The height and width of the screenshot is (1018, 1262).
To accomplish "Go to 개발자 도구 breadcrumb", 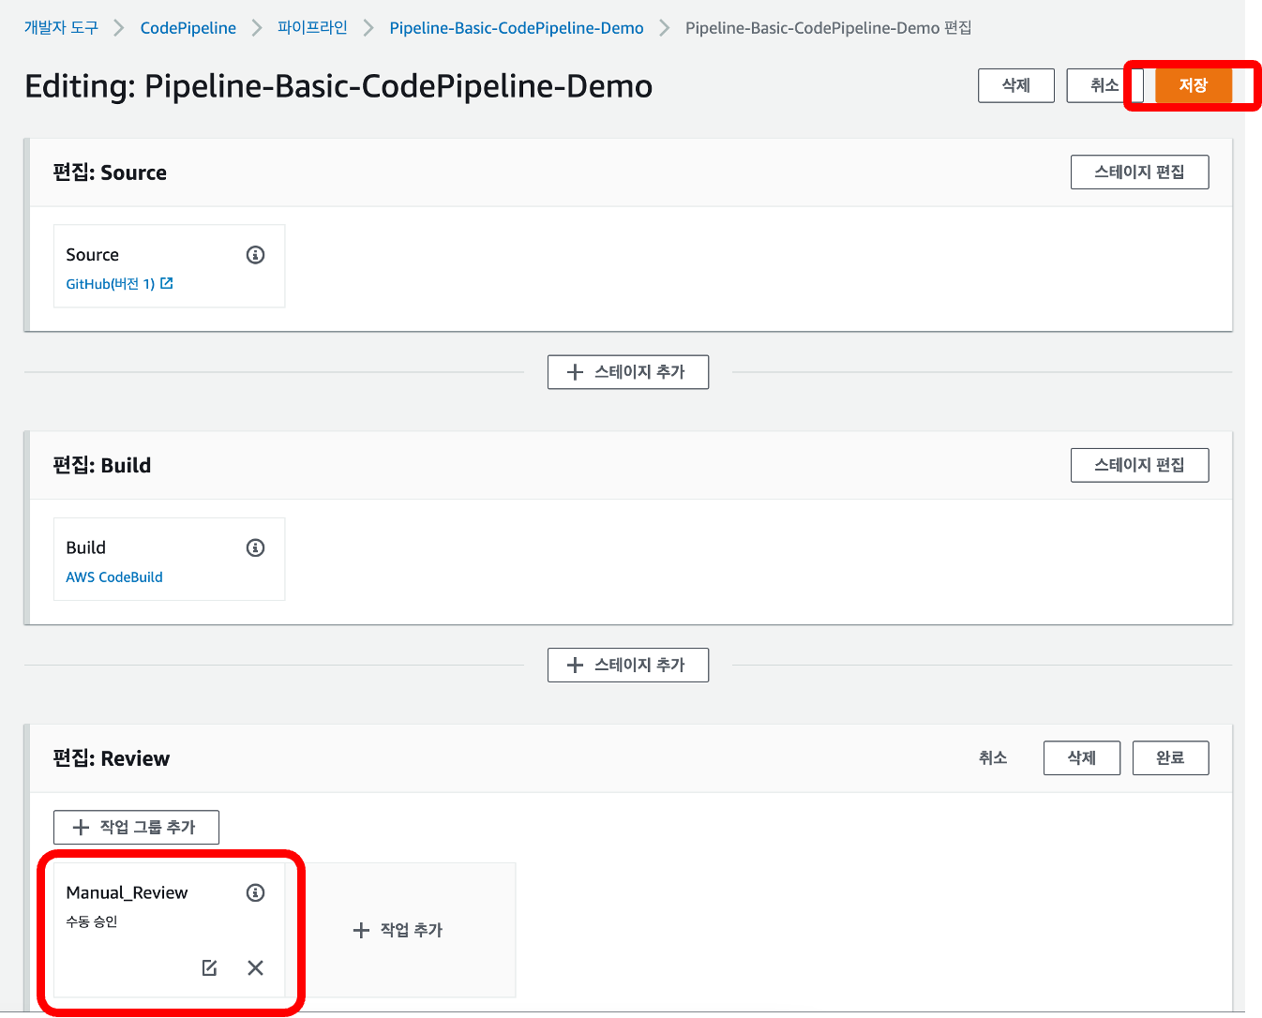I will (61, 28).
